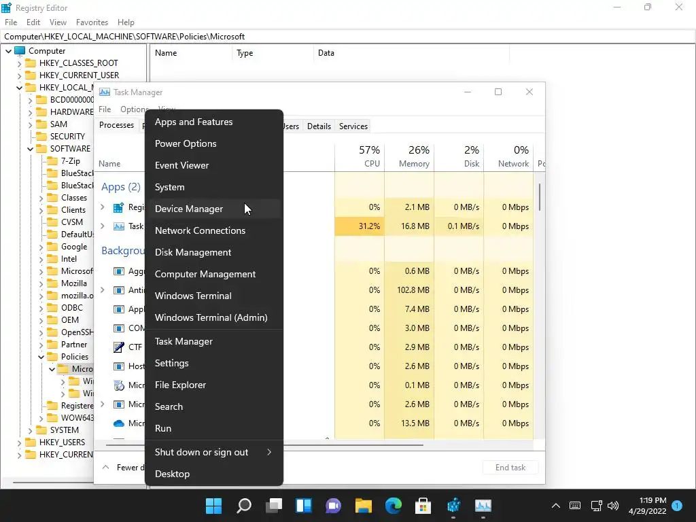Viewport: 696px width, 522px height.
Task: Click the touch keyboard tray icon
Action: pyautogui.click(x=575, y=506)
